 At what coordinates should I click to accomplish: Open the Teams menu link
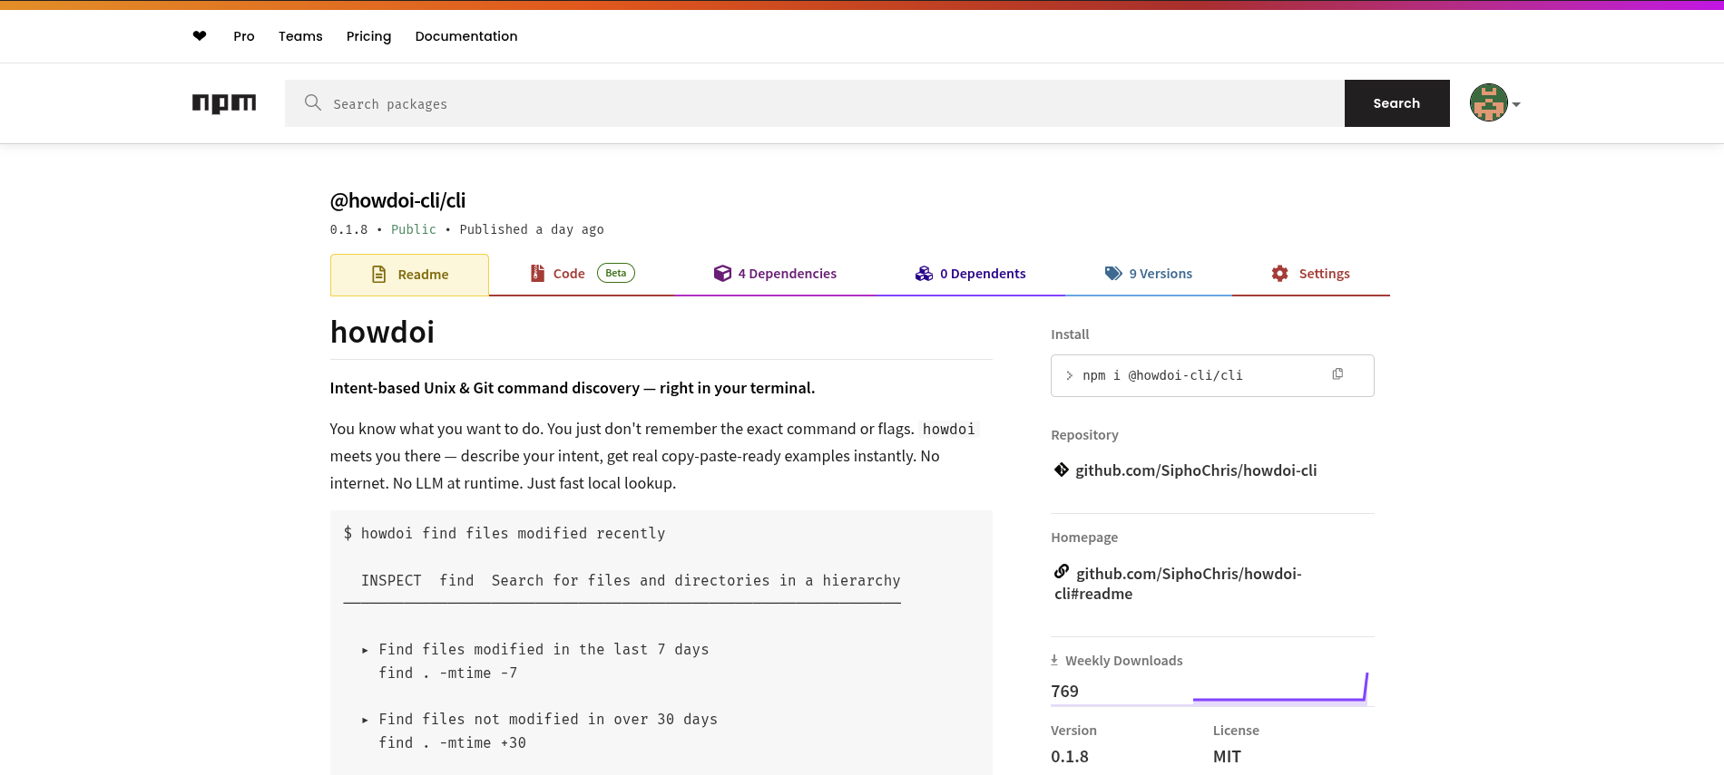pos(300,36)
